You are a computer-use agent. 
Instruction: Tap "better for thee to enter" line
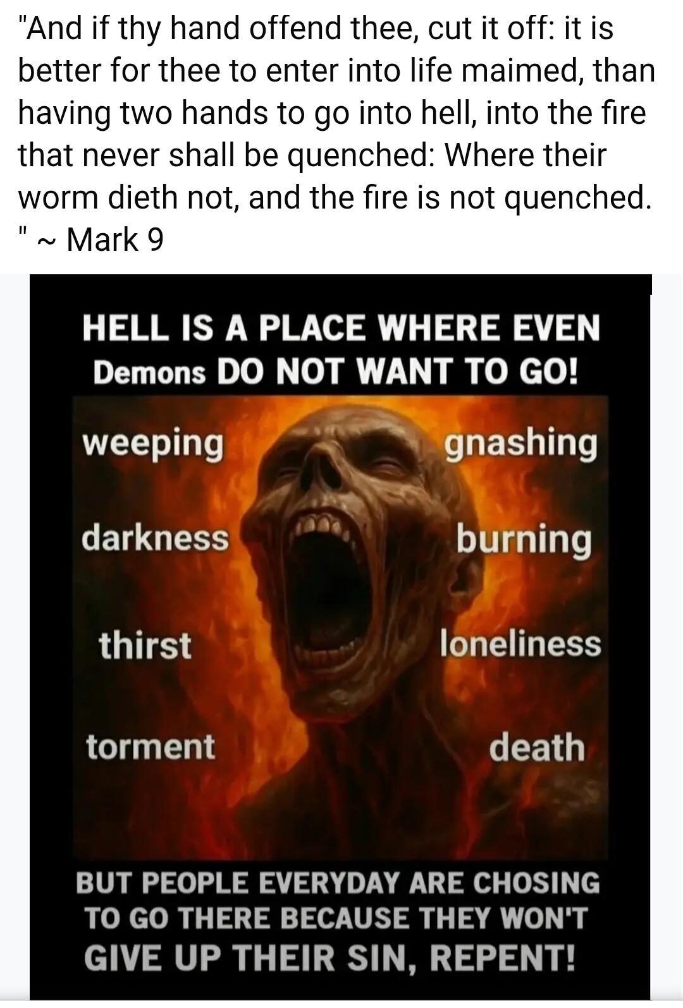pyautogui.click(x=336, y=70)
